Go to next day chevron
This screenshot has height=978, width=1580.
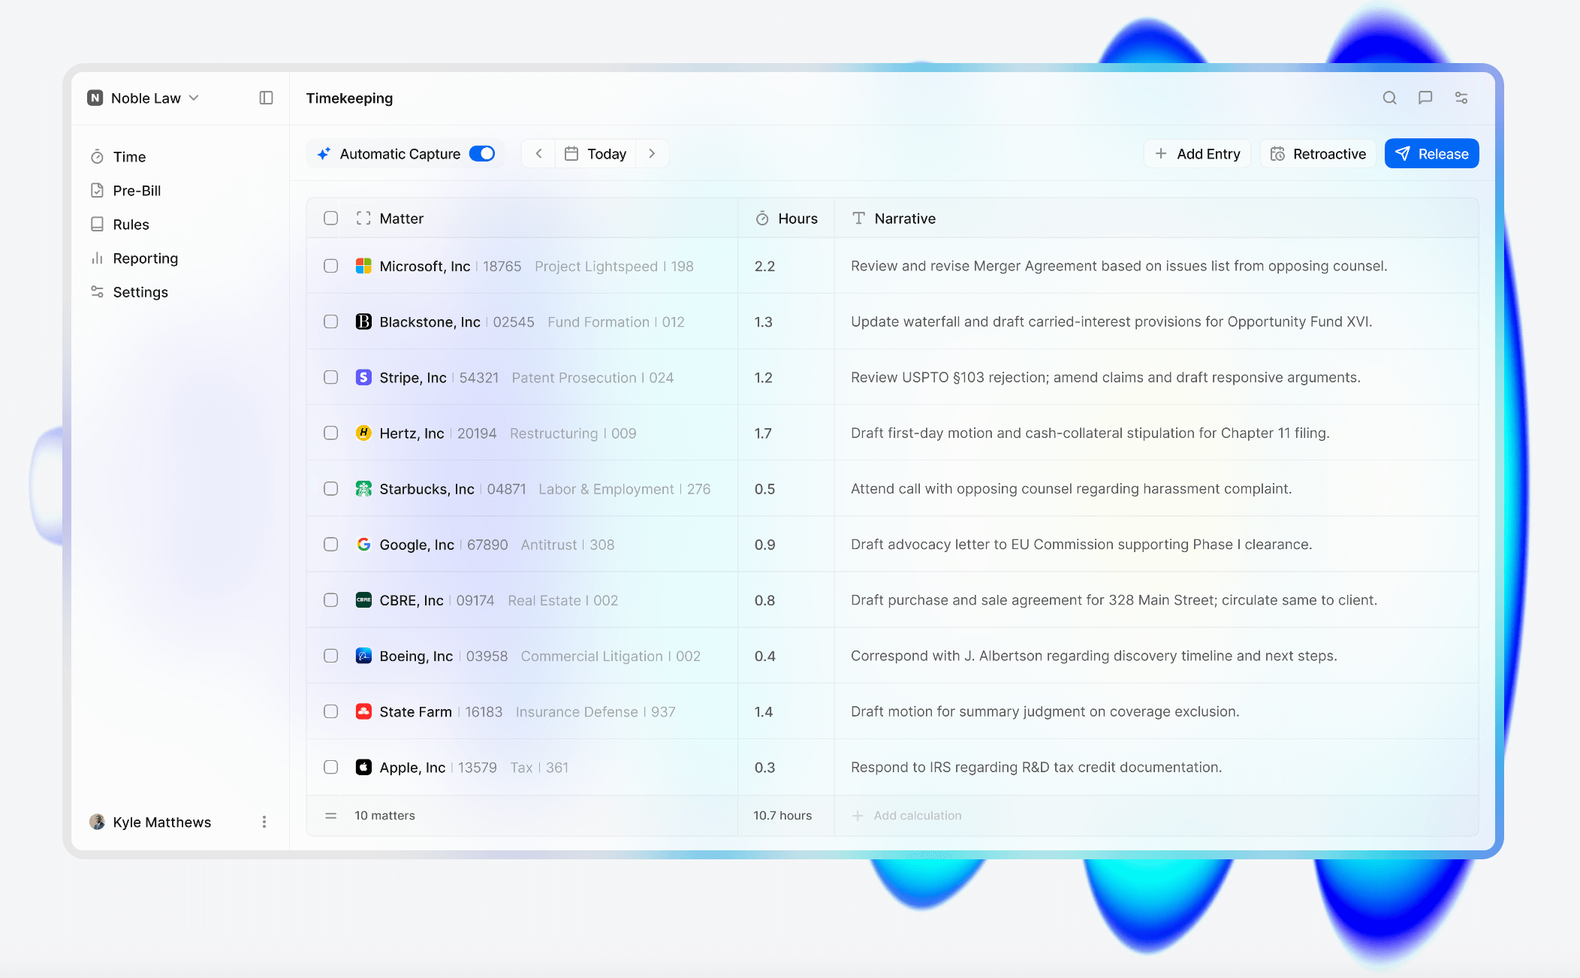point(652,153)
